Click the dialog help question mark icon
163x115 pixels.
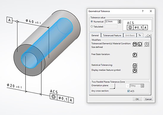143,11
